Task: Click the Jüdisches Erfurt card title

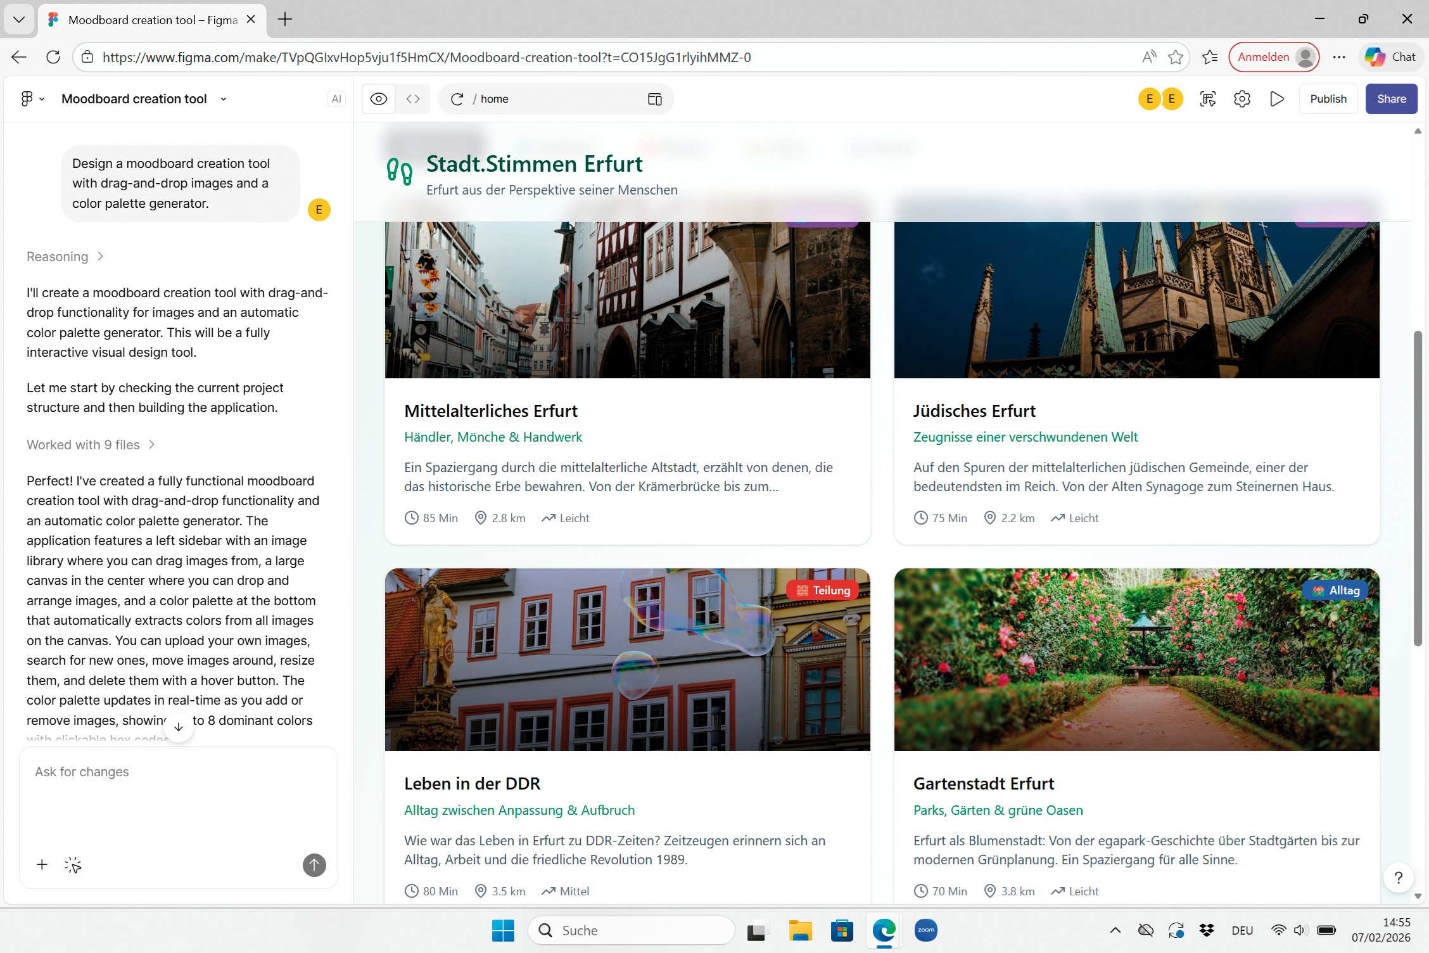Action: pyautogui.click(x=974, y=411)
